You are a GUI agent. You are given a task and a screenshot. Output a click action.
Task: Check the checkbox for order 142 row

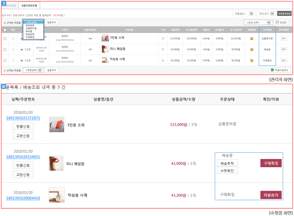[x=5, y=60]
